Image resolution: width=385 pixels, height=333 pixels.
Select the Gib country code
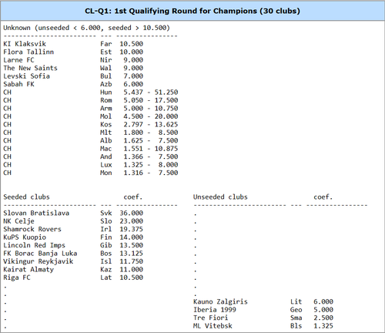point(106,245)
